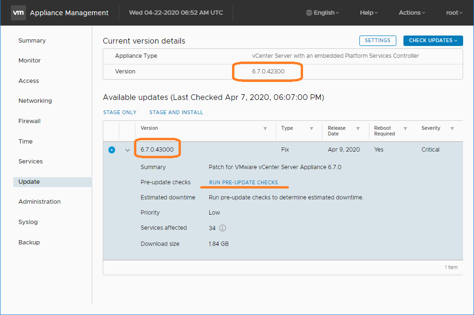Click the Version column header

coord(149,128)
